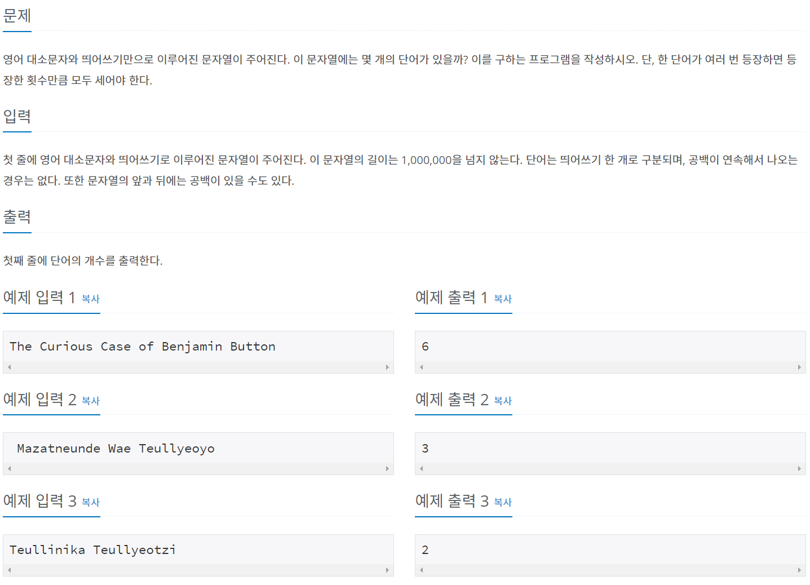
Task: Click the left scroll arrow under sample input 1
Action: coord(9,367)
